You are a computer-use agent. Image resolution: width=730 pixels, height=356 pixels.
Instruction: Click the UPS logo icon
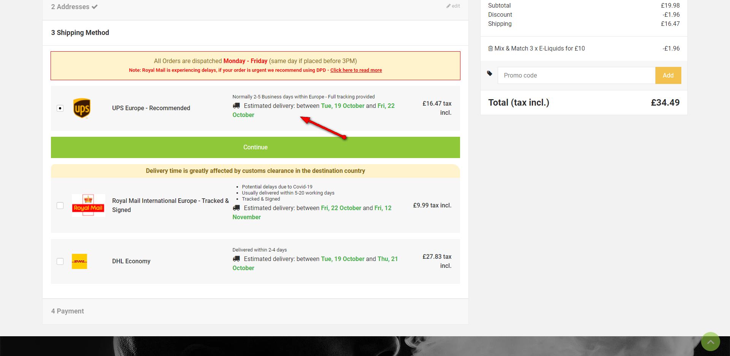pyautogui.click(x=82, y=108)
